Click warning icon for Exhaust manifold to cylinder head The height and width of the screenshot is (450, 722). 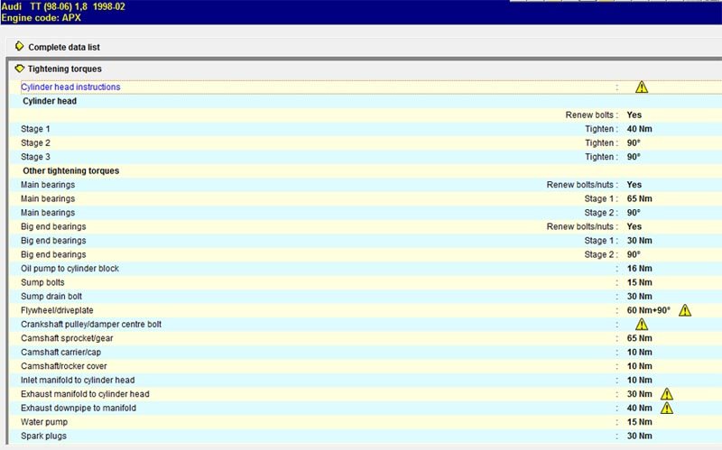pos(666,394)
